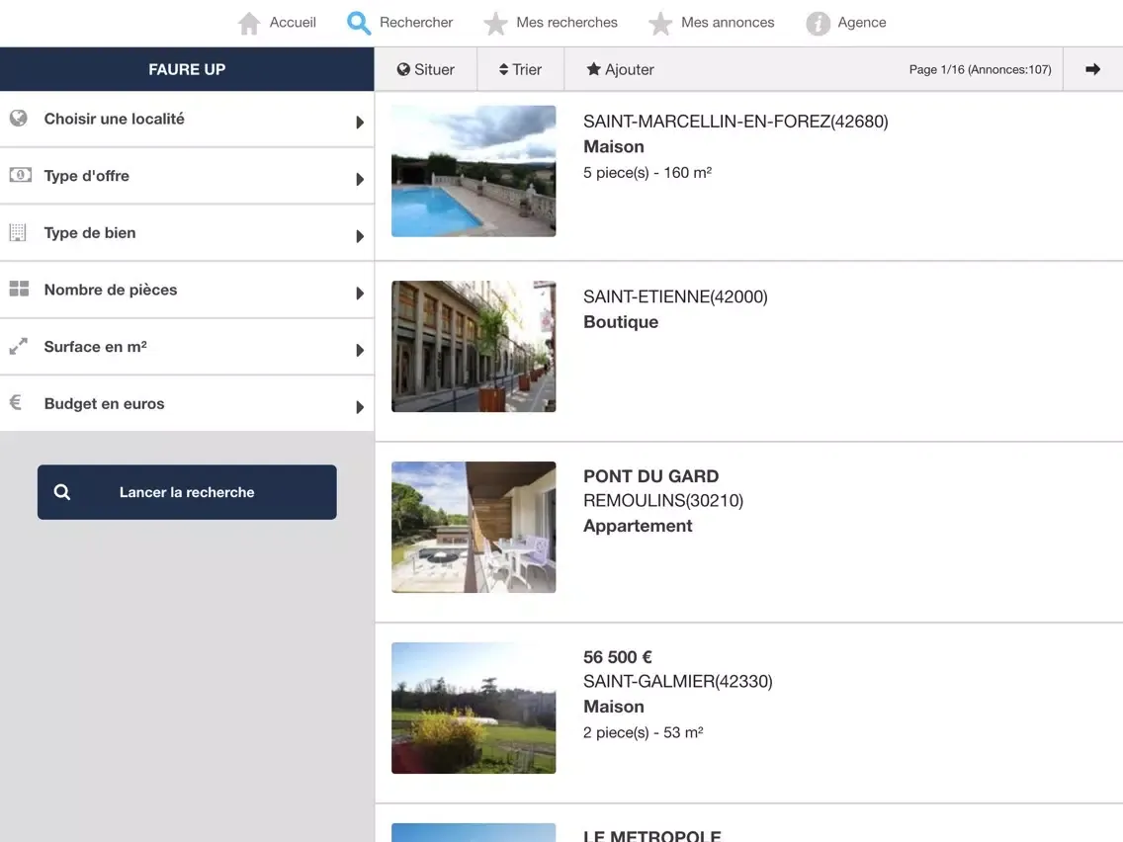Click resize arrows icon beside Surface en m²
The width and height of the screenshot is (1123, 842).
pyautogui.click(x=18, y=346)
